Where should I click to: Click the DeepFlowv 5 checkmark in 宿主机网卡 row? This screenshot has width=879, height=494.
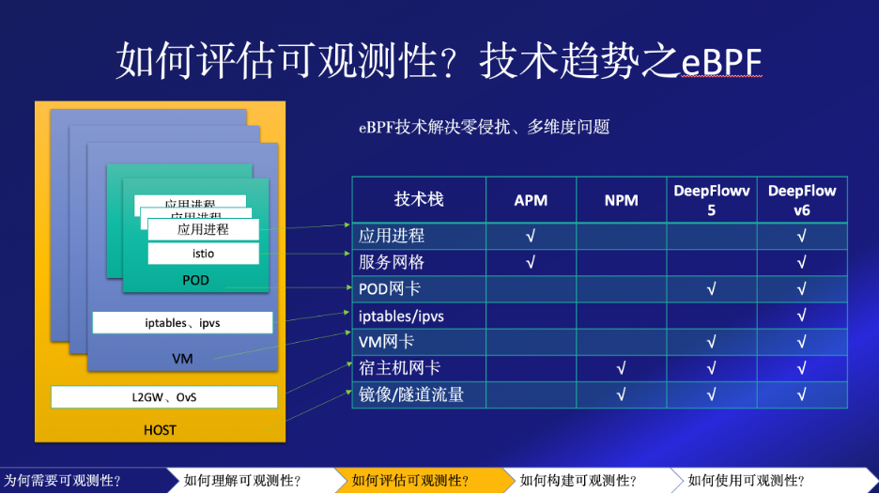[x=712, y=368]
